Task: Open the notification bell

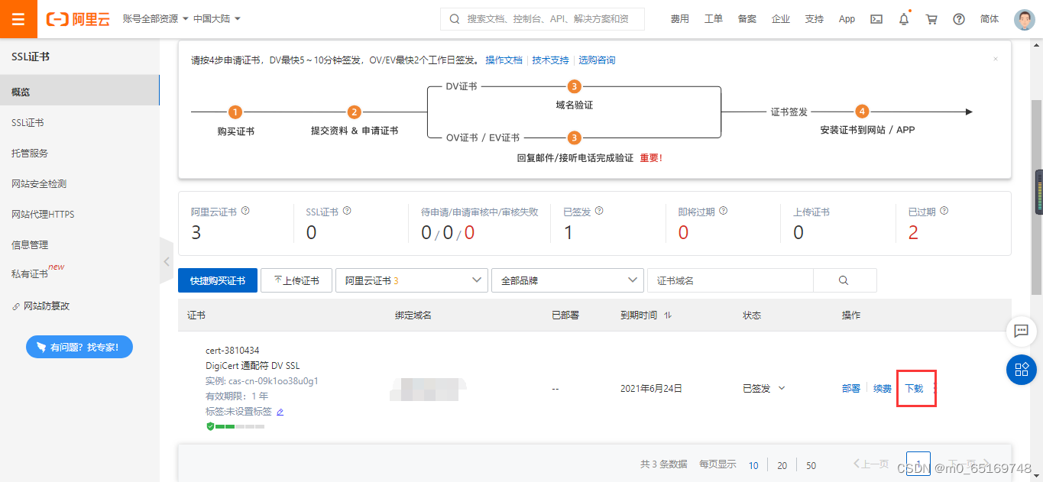Action: tap(904, 19)
